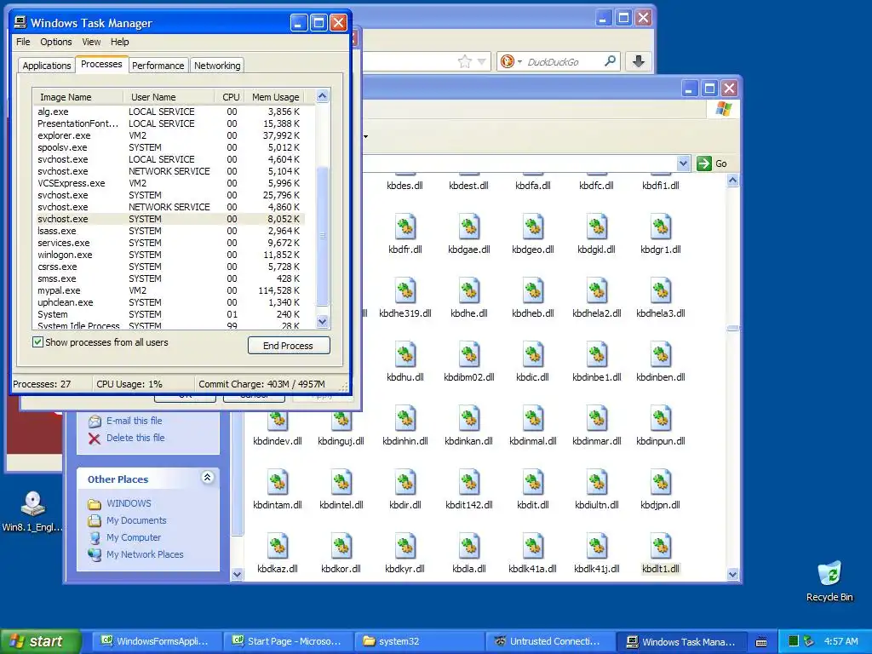Select the kbdgeo.dll file icon
The width and height of the screenshot is (872, 654).
[x=533, y=227]
